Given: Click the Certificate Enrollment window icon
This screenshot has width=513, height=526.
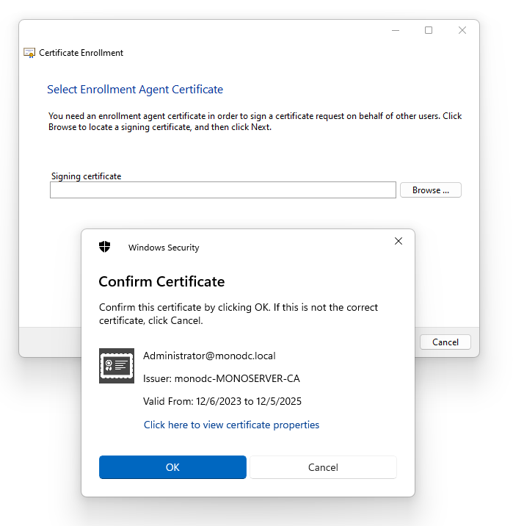Looking at the screenshot, I should point(29,53).
